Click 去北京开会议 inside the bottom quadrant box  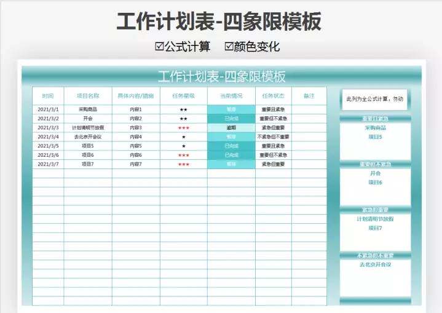point(375,264)
